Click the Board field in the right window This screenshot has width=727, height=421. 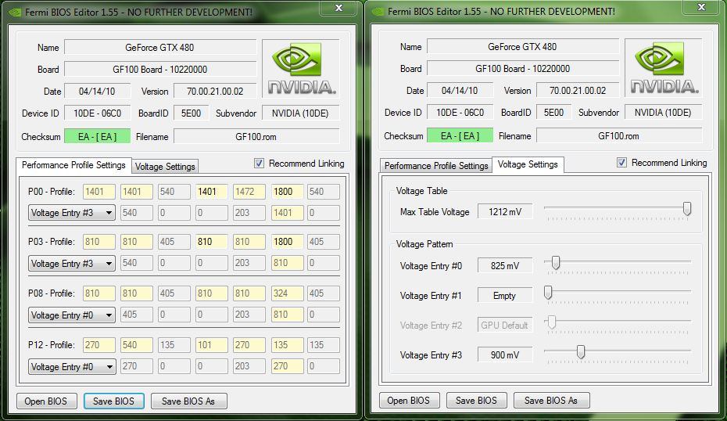522,68
